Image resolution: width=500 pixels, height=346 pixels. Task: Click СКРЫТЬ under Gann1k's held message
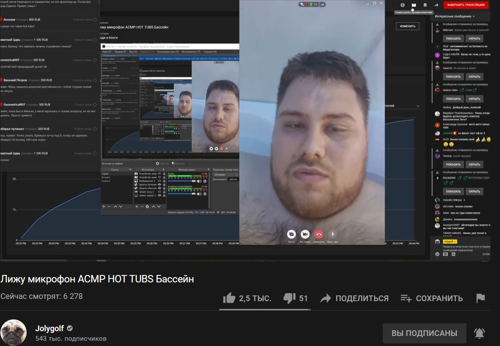[x=474, y=77]
